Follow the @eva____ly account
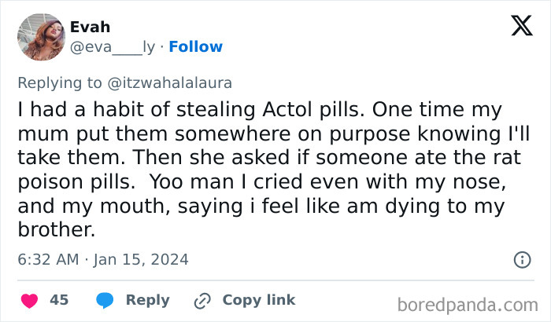The image size is (551, 322). tap(196, 47)
